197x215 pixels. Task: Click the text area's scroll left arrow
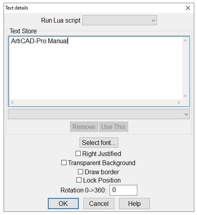[12, 102]
